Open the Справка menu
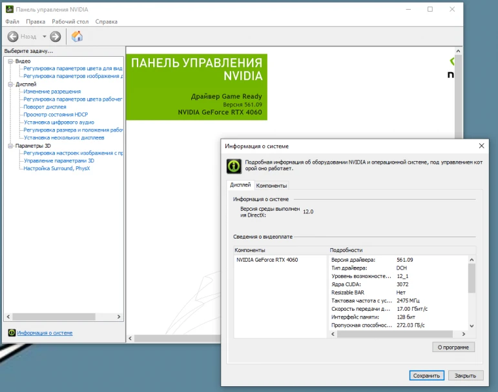Image resolution: width=498 pixels, height=392 pixels. pyautogui.click(x=106, y=21)
